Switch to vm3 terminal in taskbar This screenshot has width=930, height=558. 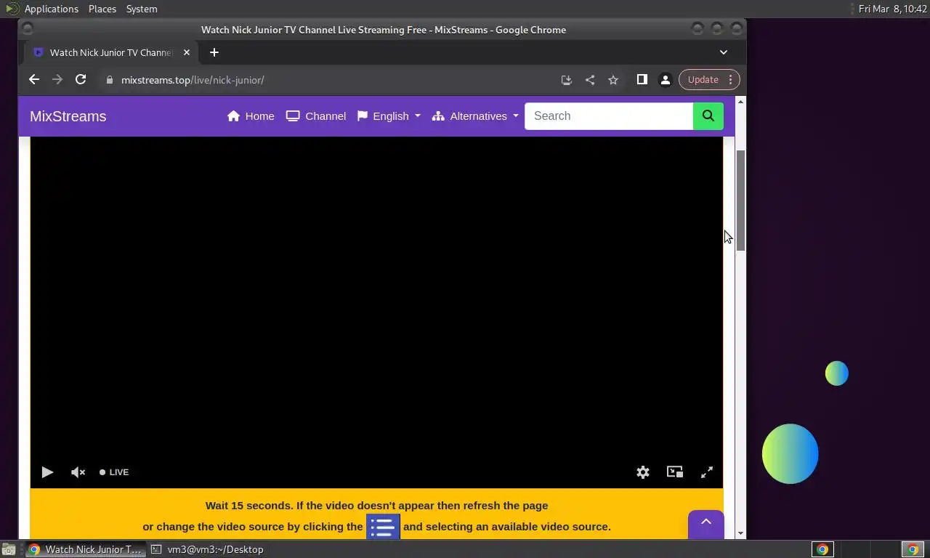click(x=208, y=549)
